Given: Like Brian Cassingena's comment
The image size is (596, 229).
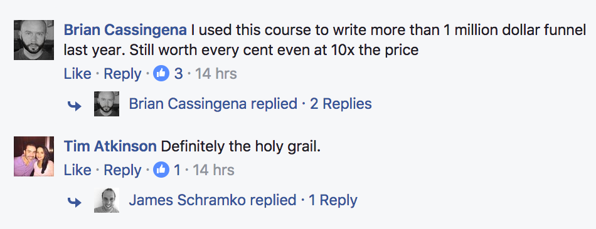Looking at the screenshot, I should point(78,74).
